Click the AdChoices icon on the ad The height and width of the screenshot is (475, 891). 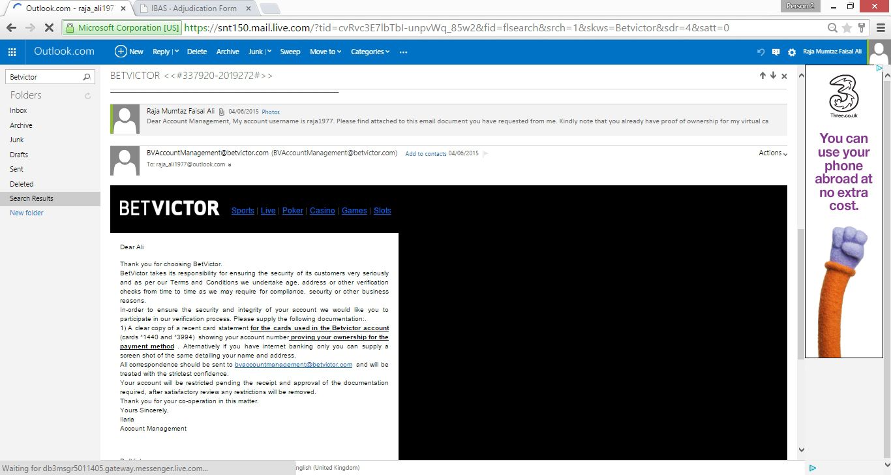point(879,69)
